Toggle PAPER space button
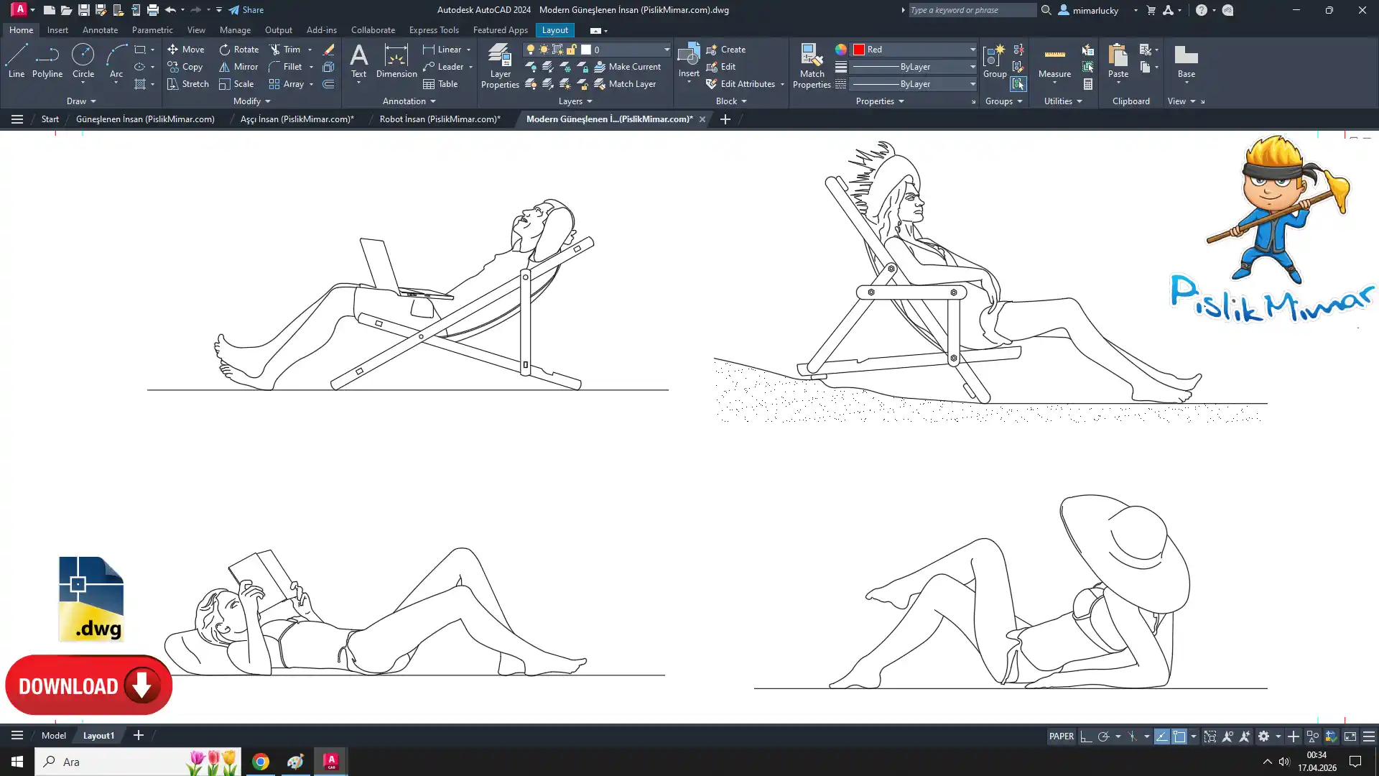The height and width of the screenshot is (776, 1379). 1061,736
